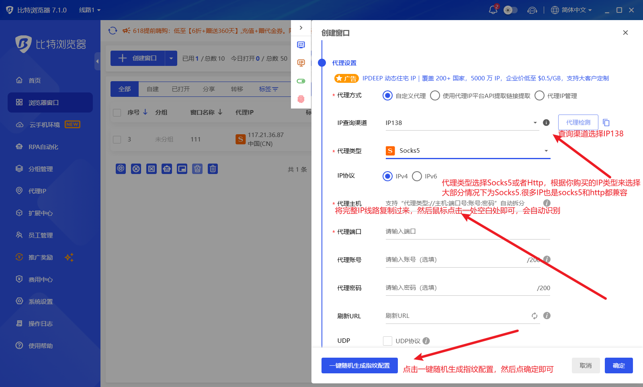643x387 pixels.
Task: Open 浏览器窗口 in sidebar
Action: pyautogui.click(x=50, y=102)
